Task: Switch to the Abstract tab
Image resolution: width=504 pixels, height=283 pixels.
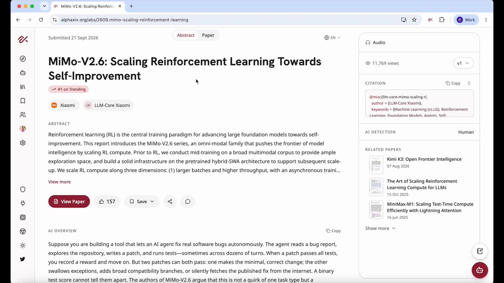Action: point(186,35)
